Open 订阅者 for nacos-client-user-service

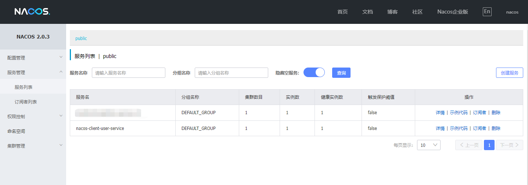point(479,128)
